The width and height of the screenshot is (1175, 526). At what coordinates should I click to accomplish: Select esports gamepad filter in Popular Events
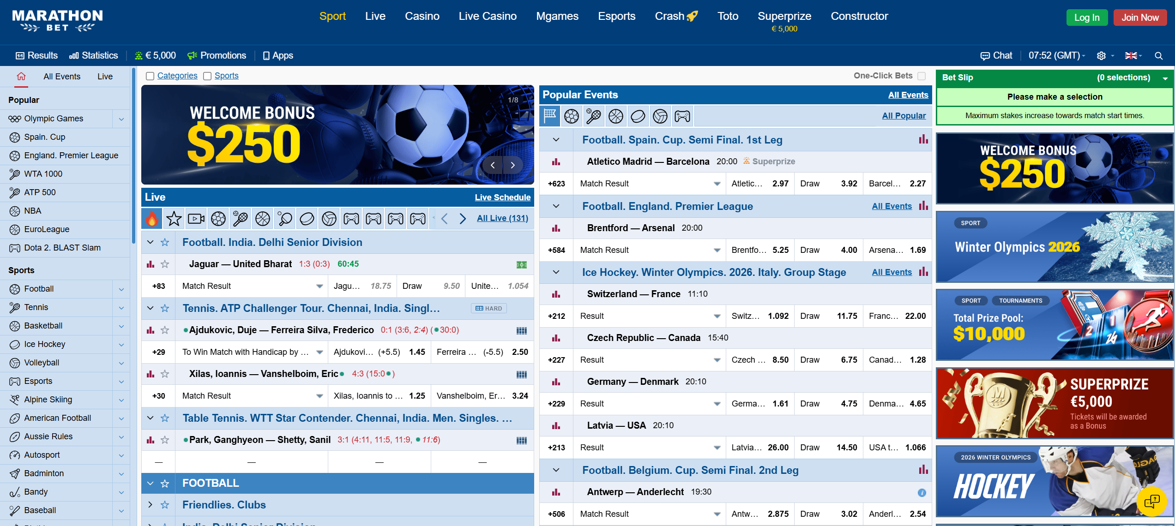coord(682,116)
